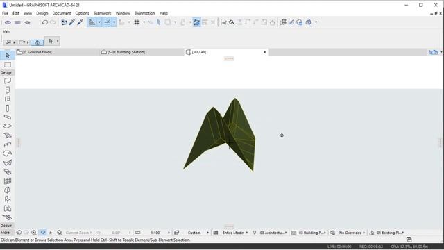Choose the Zone tool
Screen dimensions: 444x250
(x=8, y=208)
